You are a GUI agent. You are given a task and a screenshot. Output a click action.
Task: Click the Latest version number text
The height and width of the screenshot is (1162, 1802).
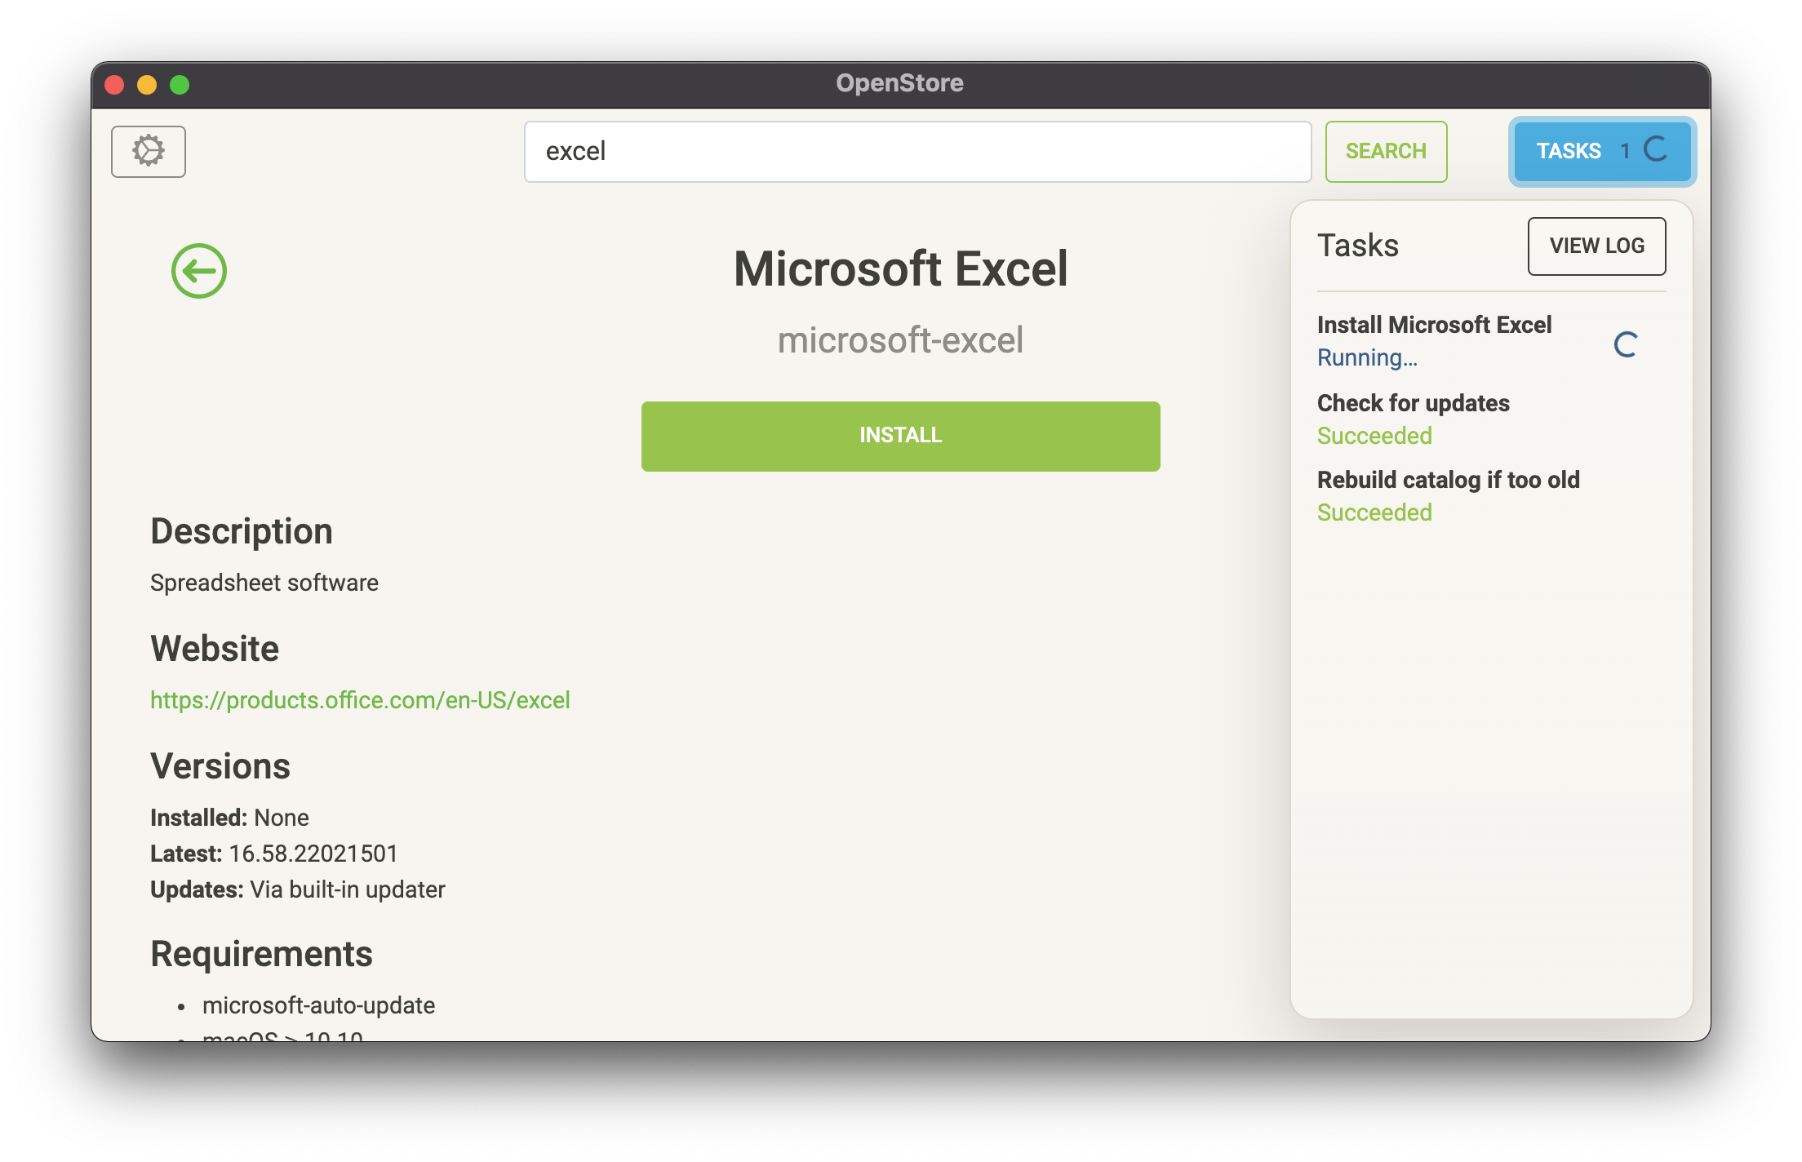313,854
